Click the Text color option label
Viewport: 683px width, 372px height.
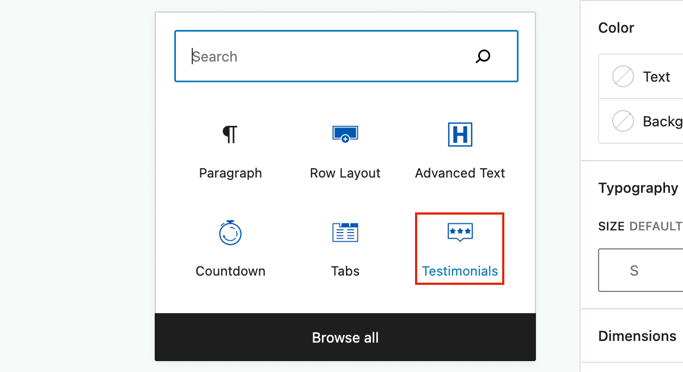(x=656, y=77)
